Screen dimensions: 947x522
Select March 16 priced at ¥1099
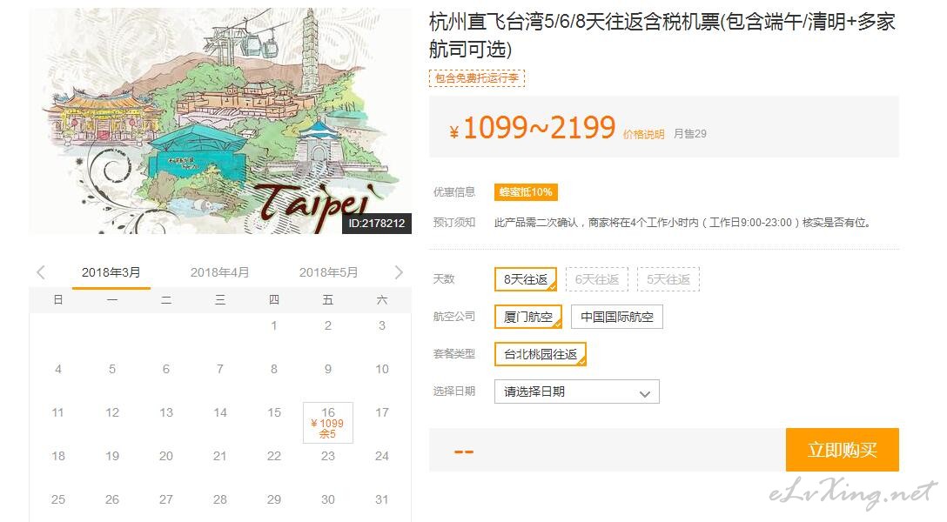(x=328, y=423)
